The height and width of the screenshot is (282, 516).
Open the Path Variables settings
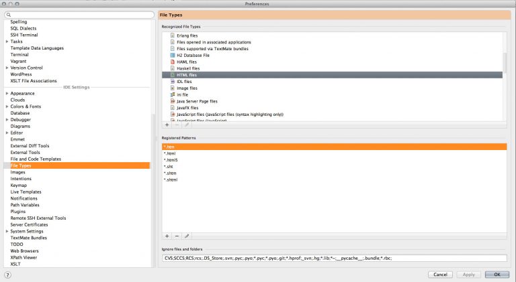pos(25,205)
